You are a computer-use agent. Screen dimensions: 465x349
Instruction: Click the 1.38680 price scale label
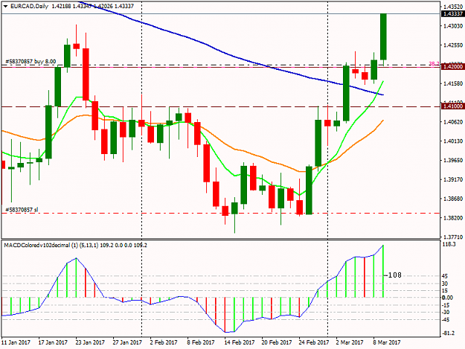[453, 199]
